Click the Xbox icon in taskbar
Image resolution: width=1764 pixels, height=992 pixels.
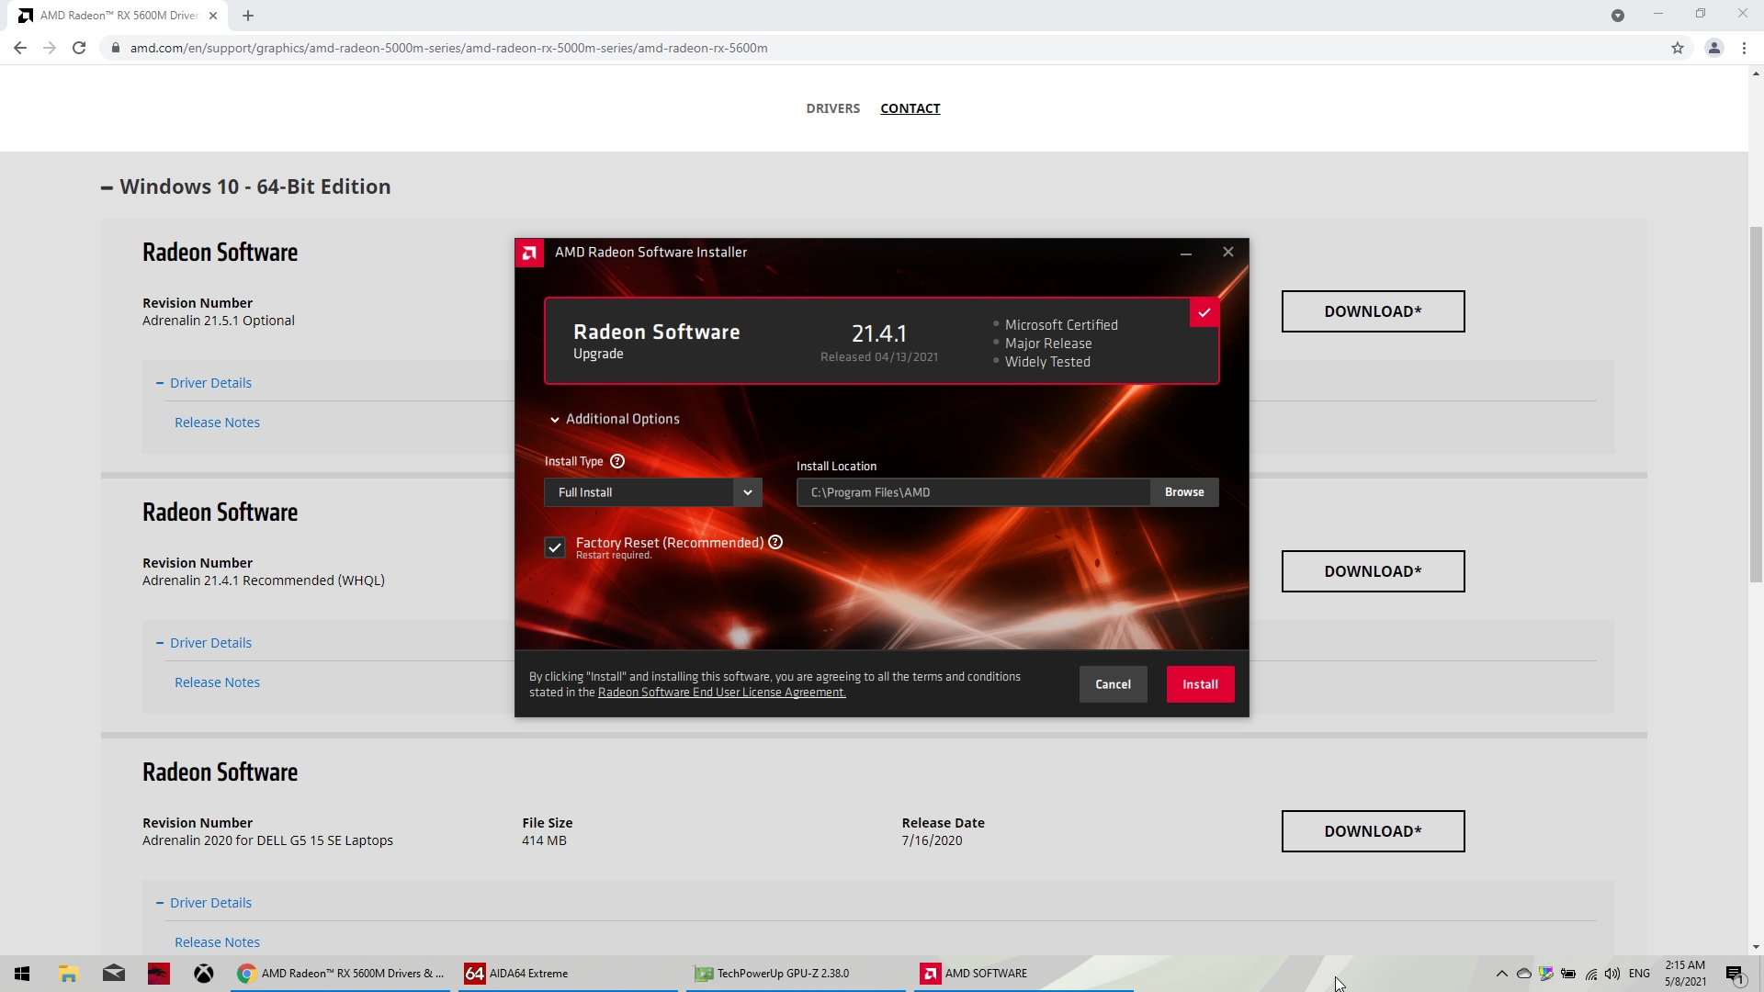204,973
